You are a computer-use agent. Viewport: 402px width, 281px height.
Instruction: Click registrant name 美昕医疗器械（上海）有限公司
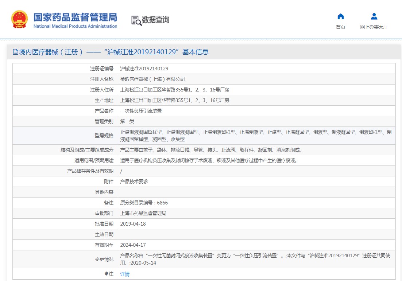152,79
